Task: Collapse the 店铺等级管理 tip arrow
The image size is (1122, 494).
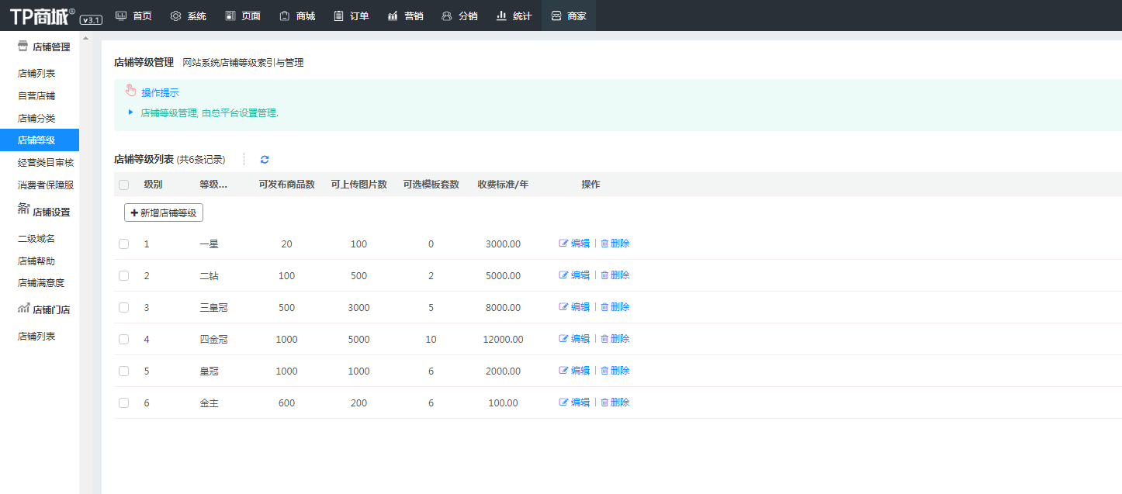Action: point(130,112)
